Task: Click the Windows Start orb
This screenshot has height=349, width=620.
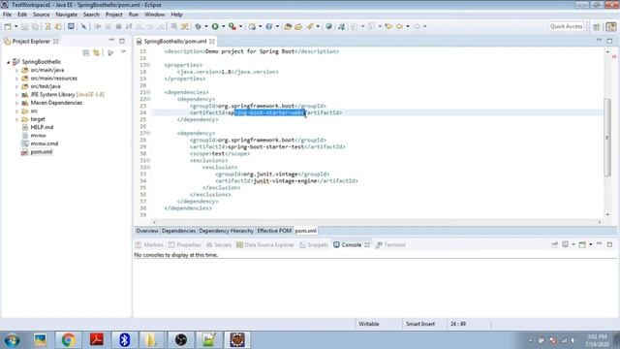Action: [12, 340]
